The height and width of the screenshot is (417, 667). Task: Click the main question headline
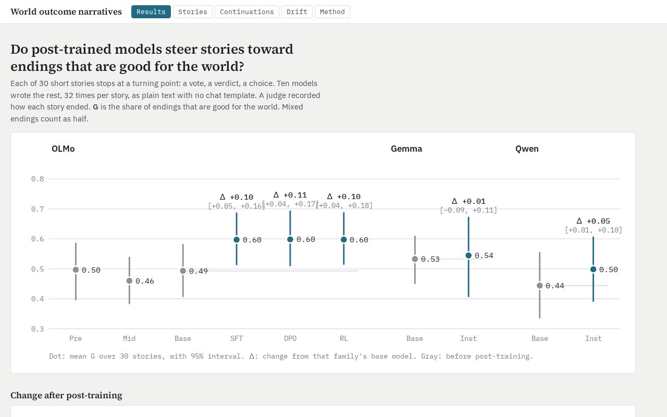(152, 58)
